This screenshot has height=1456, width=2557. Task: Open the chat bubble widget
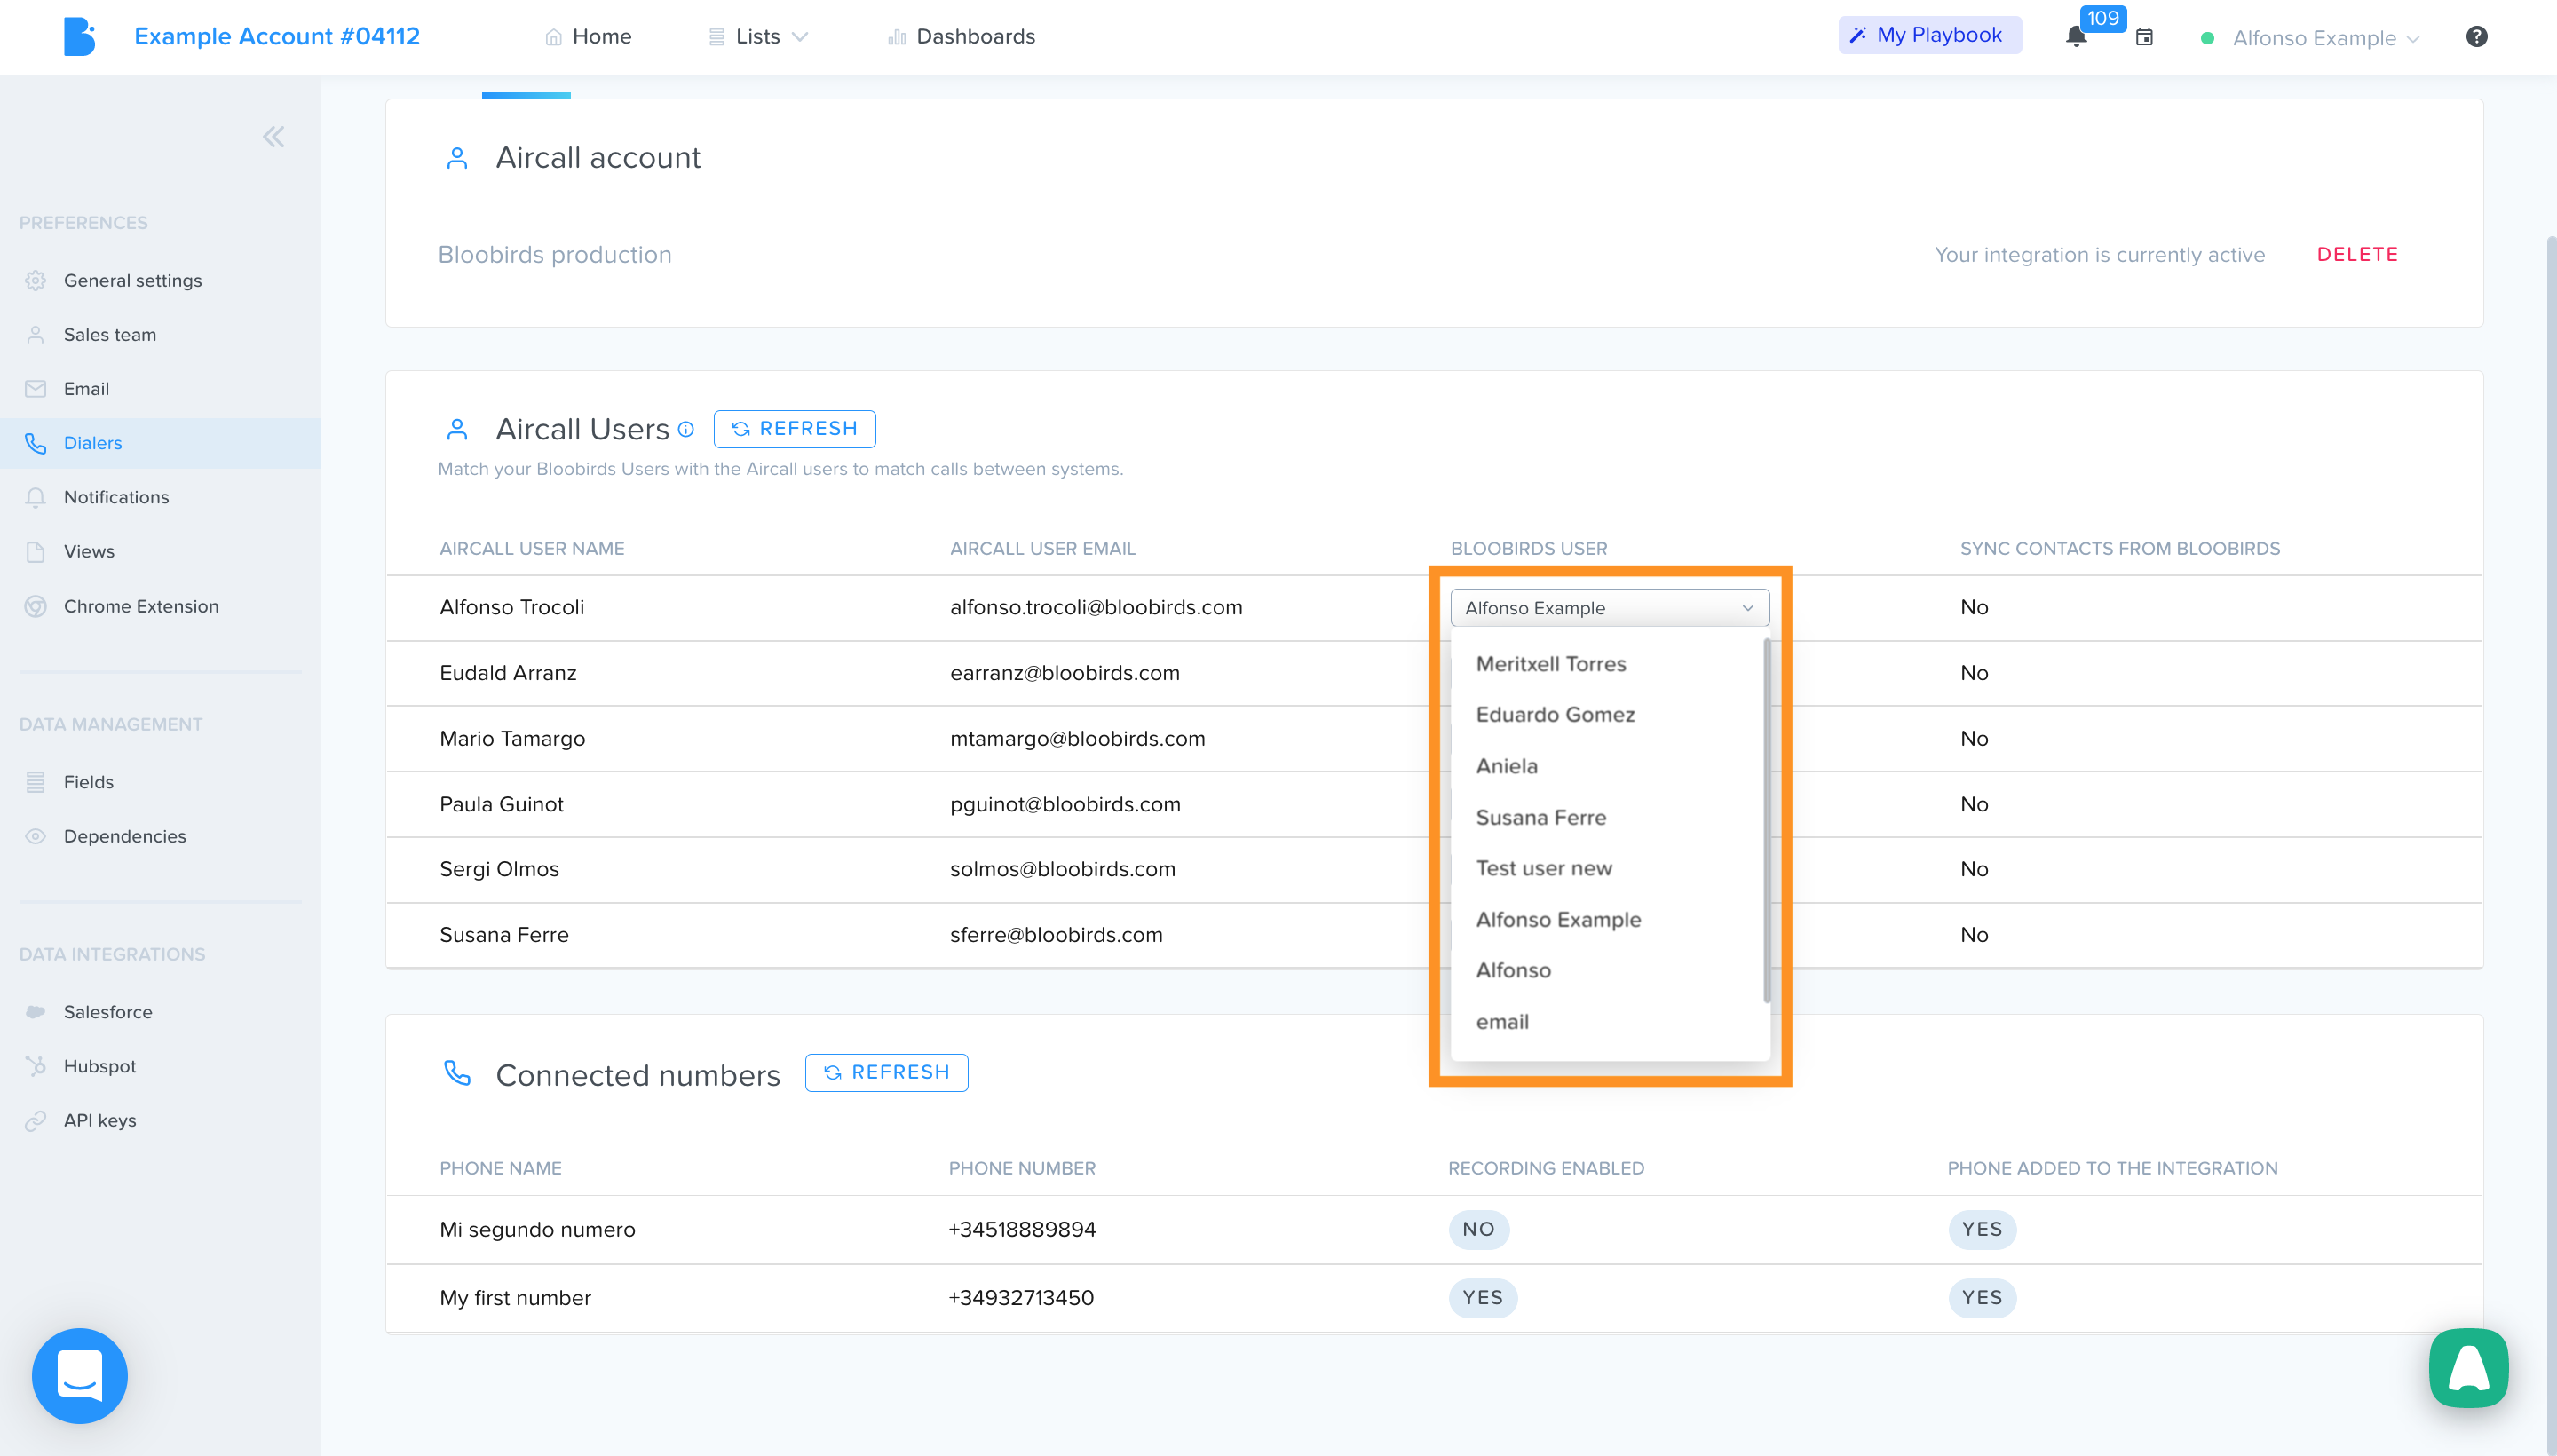80,1375
